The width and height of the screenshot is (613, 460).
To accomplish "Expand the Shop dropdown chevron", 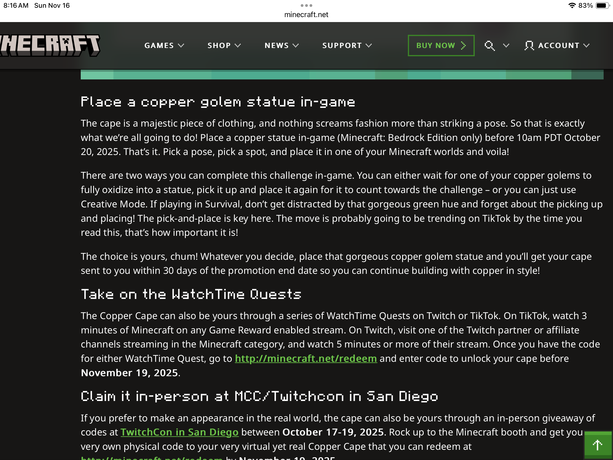I will tap(238, 46).
